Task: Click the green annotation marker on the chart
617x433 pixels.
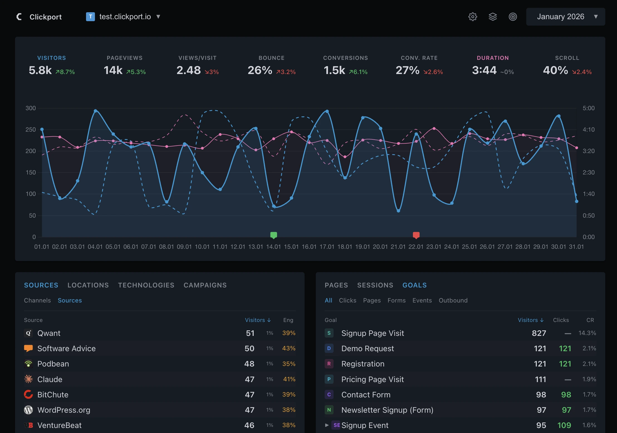Action: [x=273, y=235]
